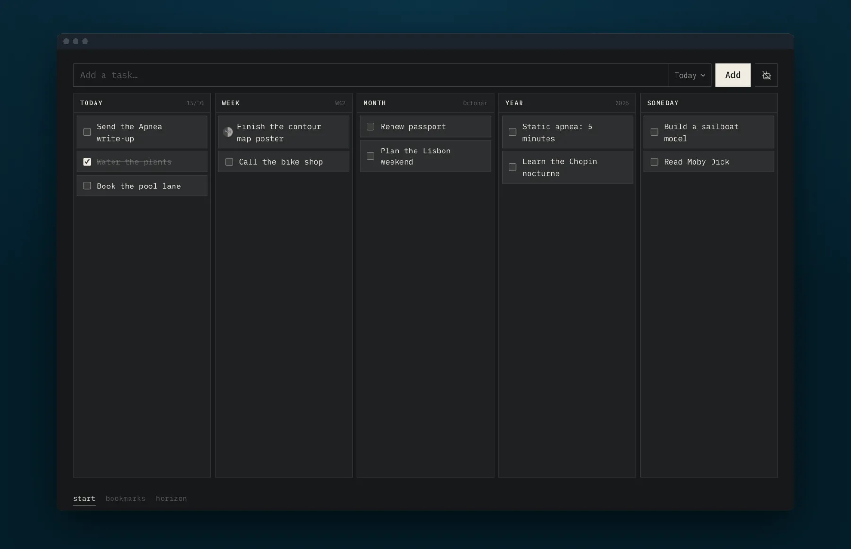This screenshot has width=851, height=549.
Task: Click the Call the bike shop task text
Action: [x=281, y=162]
